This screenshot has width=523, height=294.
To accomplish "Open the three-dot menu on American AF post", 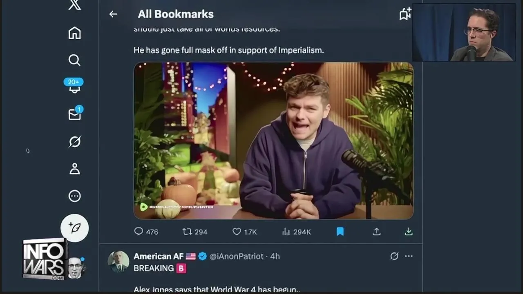I will click(409, 256).
